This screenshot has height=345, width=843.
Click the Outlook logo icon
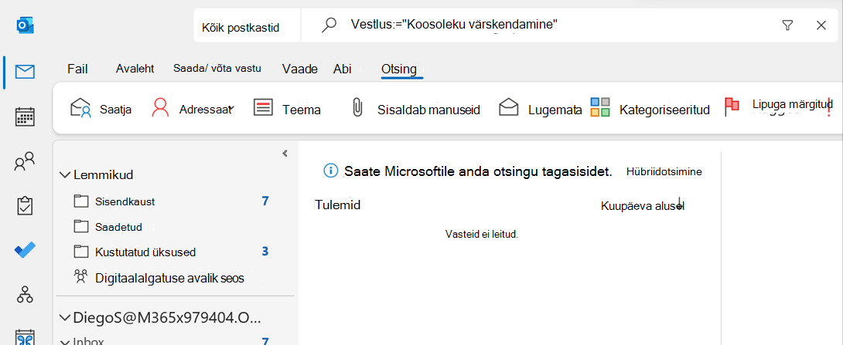coord(26,25)
